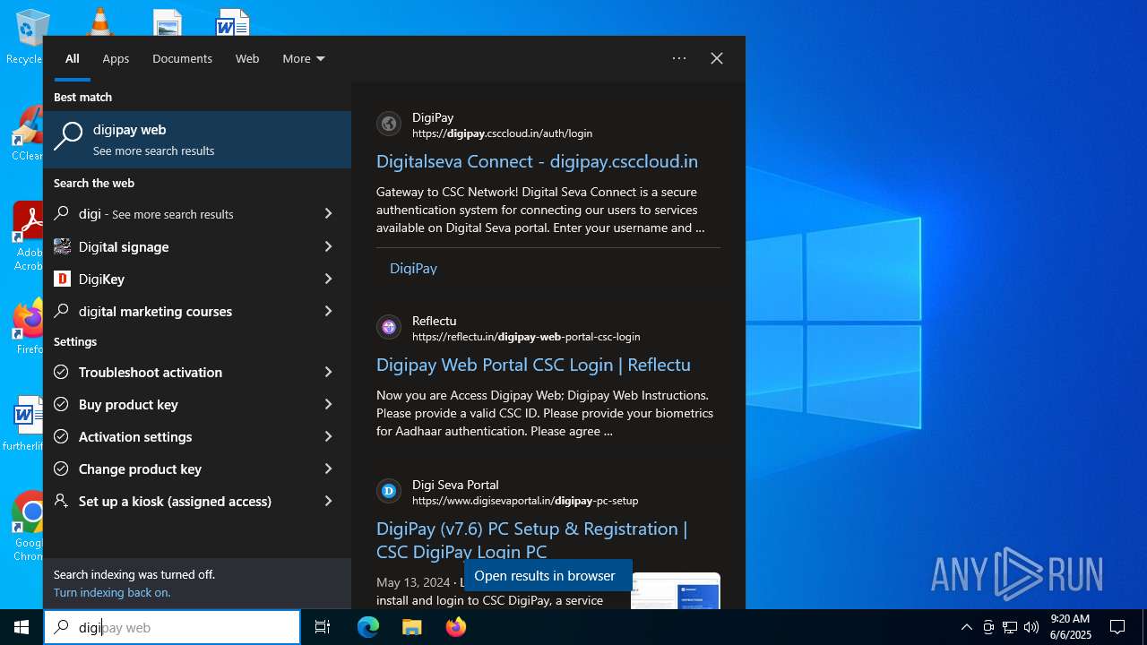
Task: Expand Troubleshoot activation arrow
Action: (x=328, y=372)
